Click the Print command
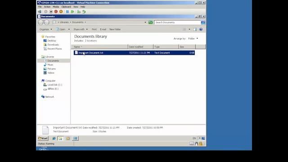The width and height of the screenshot is (288, 162). [94, 29]
